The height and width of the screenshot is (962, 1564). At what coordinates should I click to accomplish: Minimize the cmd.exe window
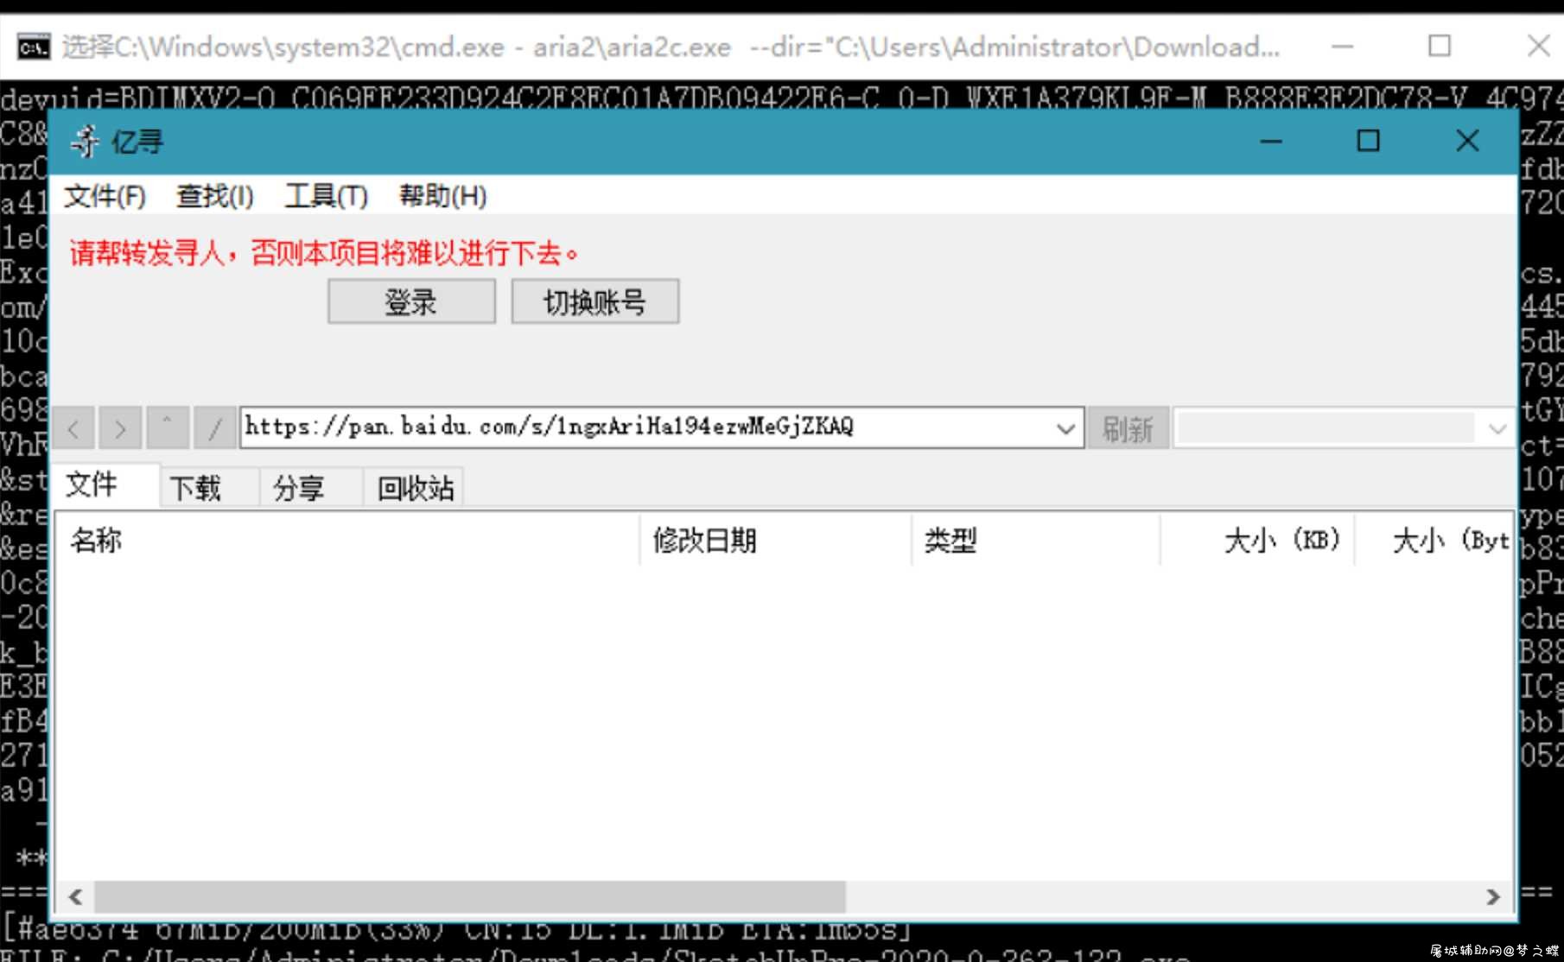point(1342,46)
